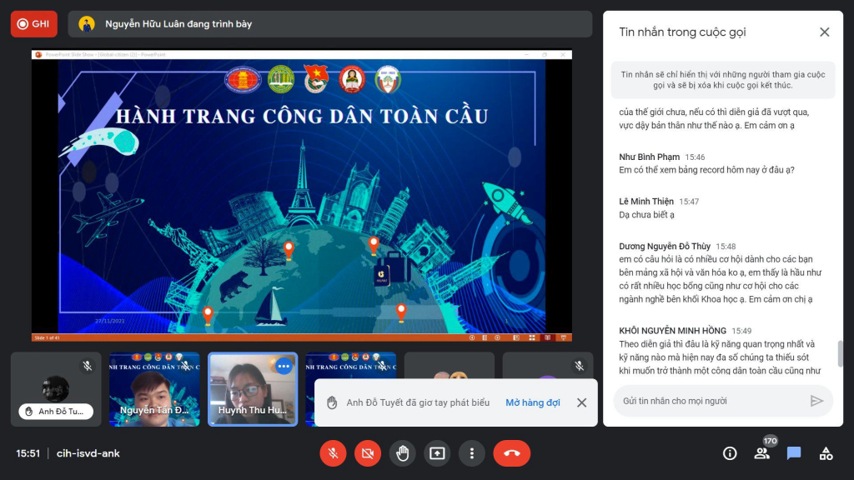Dismiss the raised hand notification
854x480 pixels.
click(581, 402)
